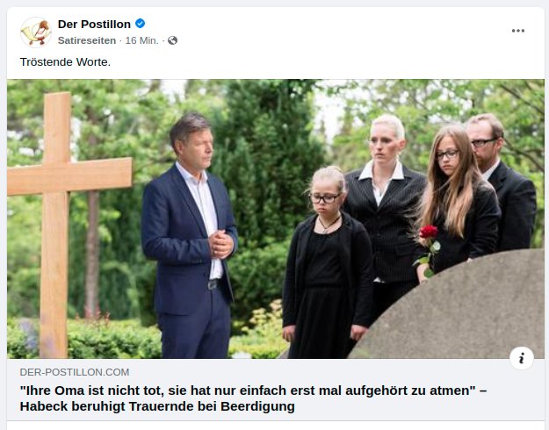Open the three-dots post options menu

click(518, 31)
